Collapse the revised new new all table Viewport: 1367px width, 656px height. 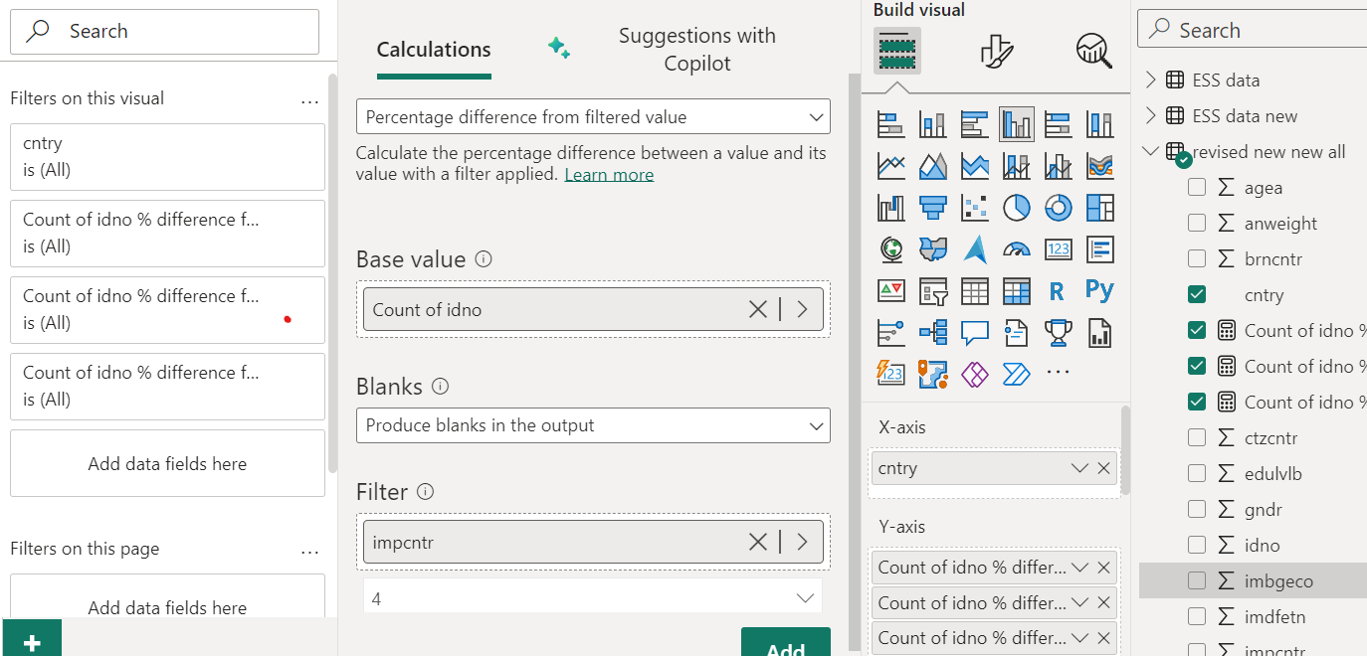pyautogui.click(x=1151, y=151)
